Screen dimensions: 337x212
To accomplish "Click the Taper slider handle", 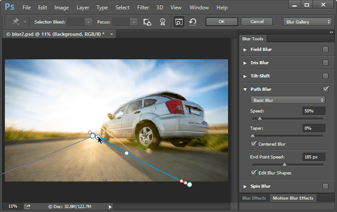I will point(253,136).
